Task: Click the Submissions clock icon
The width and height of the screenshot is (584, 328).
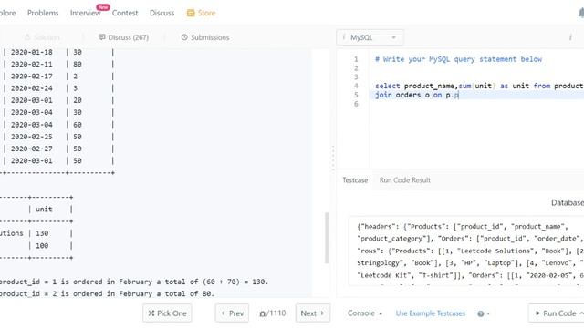Action: coord(184,37)
